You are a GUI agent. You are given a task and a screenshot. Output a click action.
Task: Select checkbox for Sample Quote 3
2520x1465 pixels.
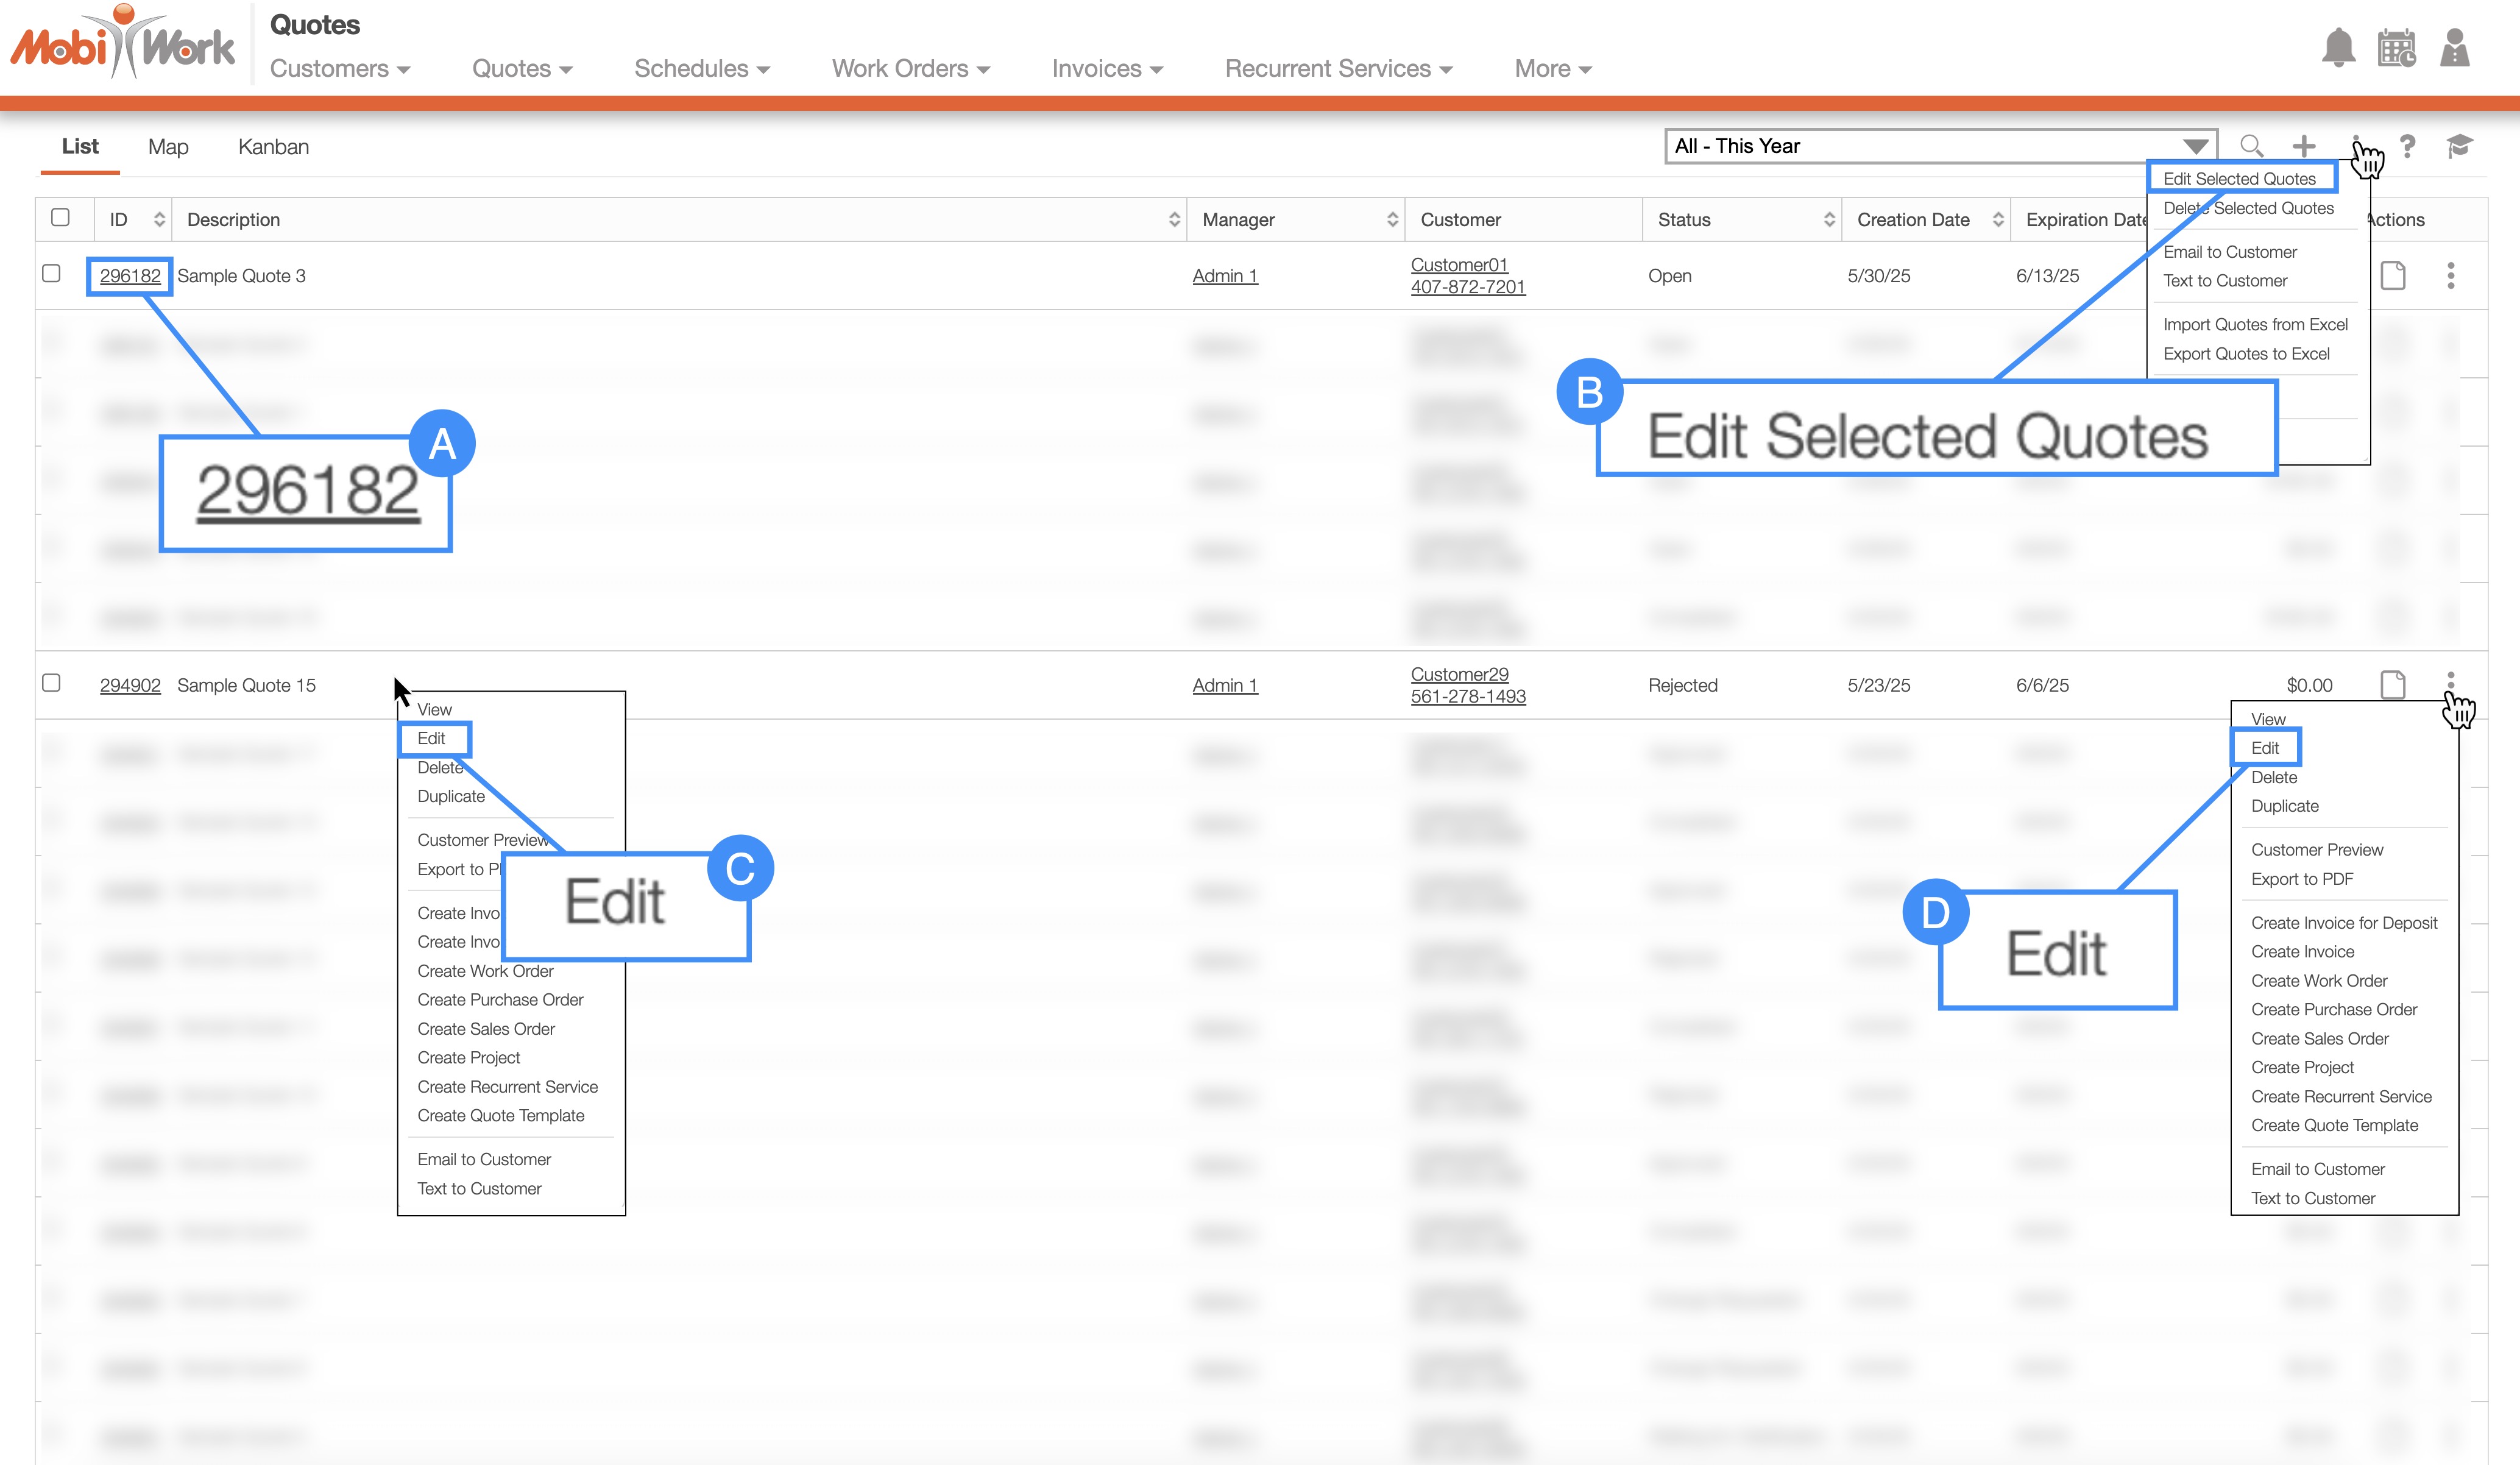pos(52,273)
